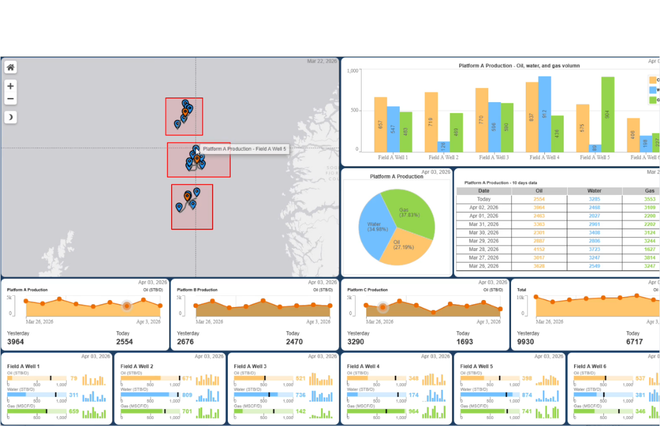The width and height of the screenshot is (660, 426).
Task: Click the Field A Well 3 water bar (596)
Action: 494,127
